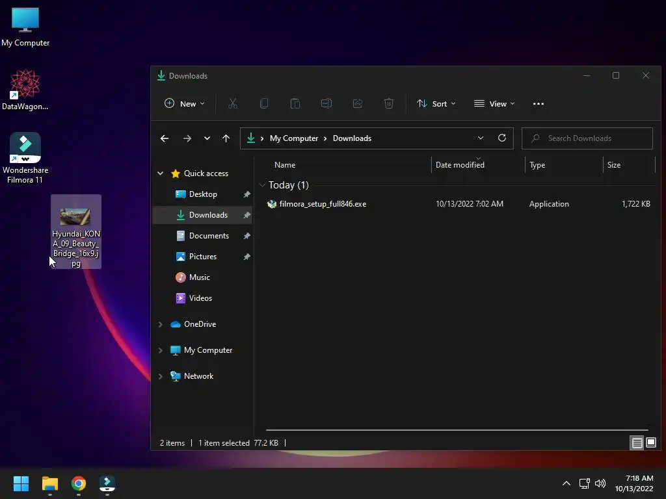Open the Windows Start menu
Image resolution: width=666 pixels, height=499 pixels.
click(x=21, y=483)
